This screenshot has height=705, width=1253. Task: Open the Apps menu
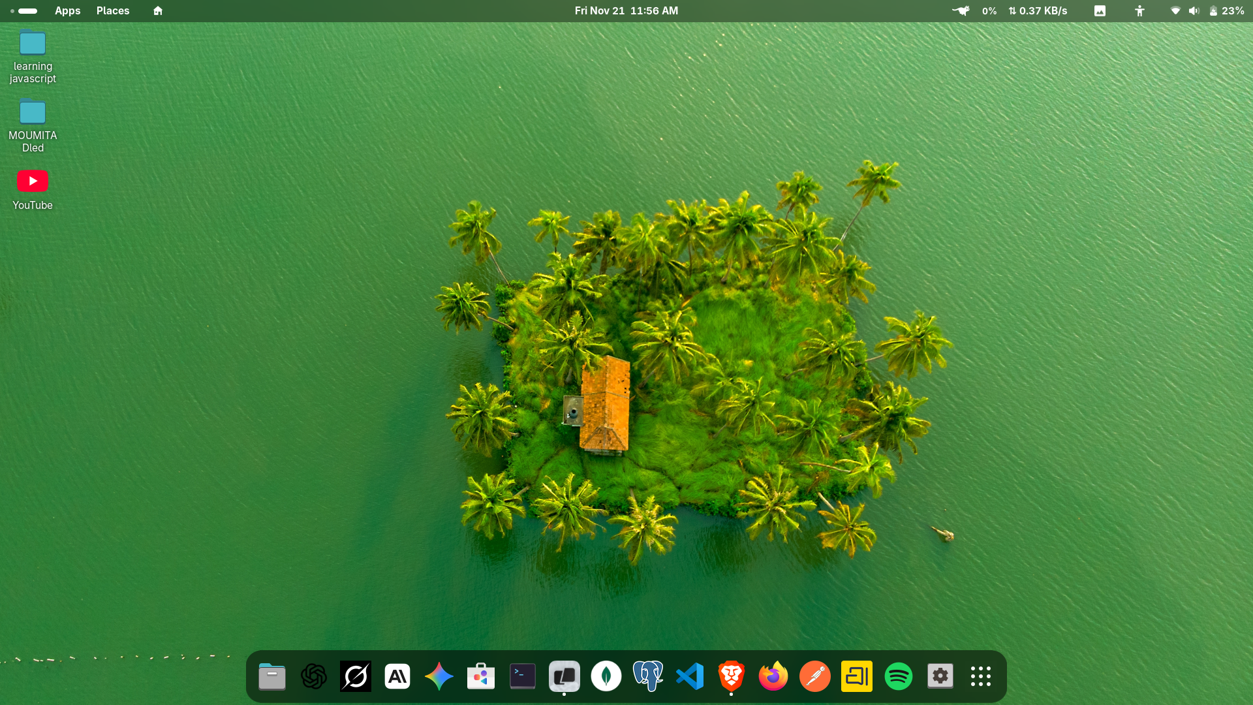point(67,10)
